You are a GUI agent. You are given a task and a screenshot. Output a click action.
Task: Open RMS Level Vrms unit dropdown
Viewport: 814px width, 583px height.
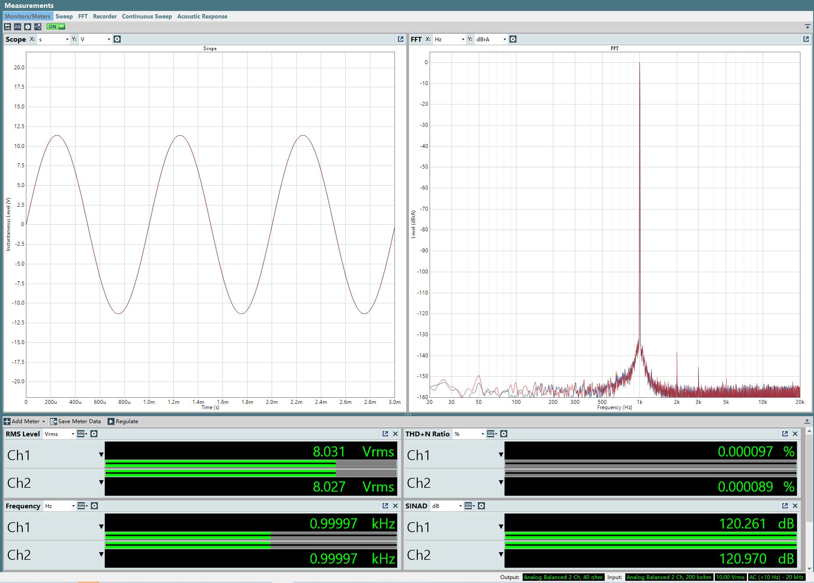pos(60,434)
